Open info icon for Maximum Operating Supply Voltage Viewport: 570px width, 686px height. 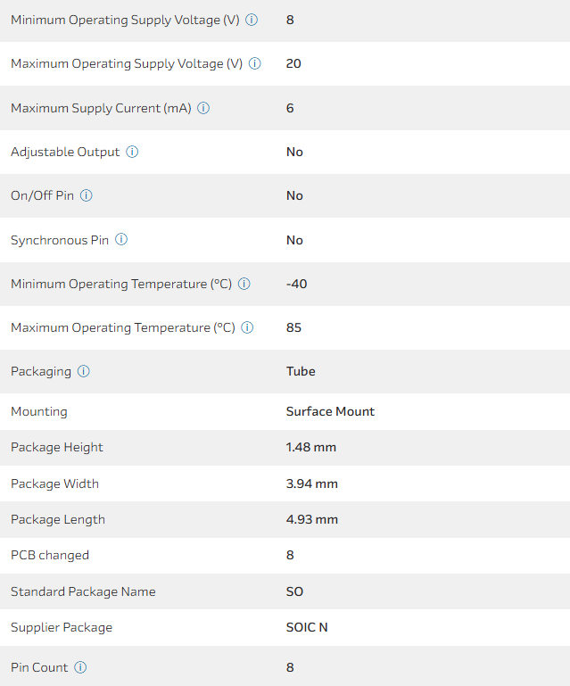(254, 63)
